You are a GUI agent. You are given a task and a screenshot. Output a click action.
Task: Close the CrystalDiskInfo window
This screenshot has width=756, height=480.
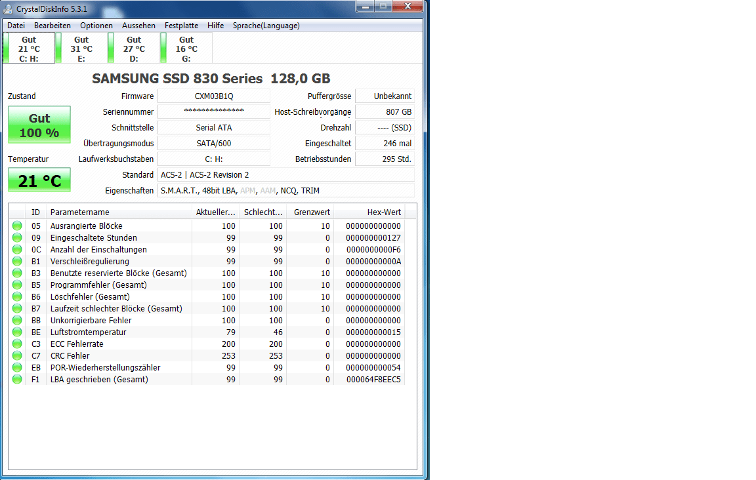click(x=408, y=7)
